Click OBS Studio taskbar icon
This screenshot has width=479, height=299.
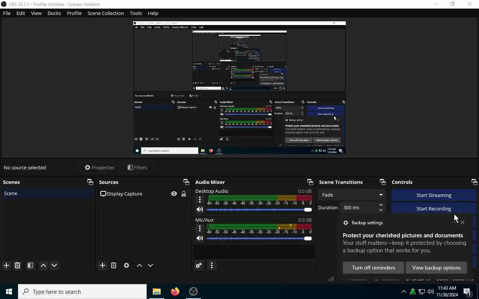pos(193,292)
